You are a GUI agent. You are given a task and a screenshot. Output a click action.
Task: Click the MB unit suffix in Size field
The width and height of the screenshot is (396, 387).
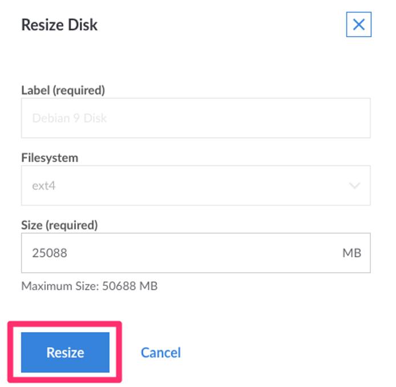point(351,253)
